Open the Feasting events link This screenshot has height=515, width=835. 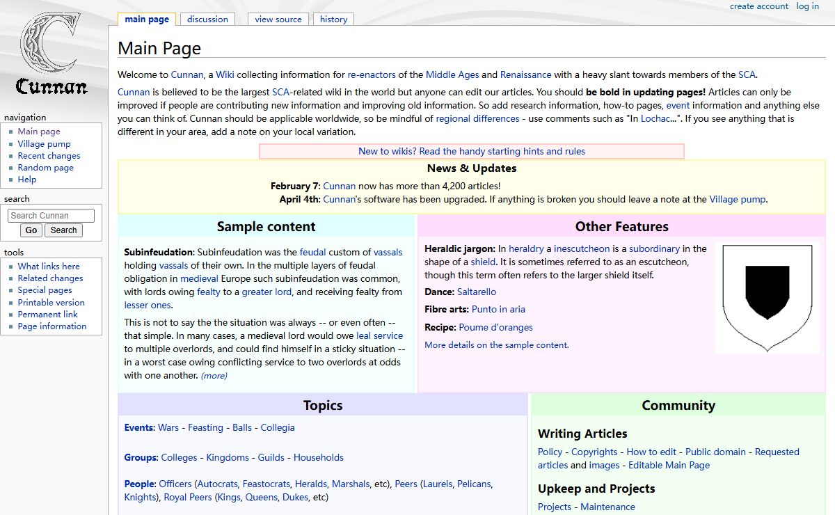[206, 428]
